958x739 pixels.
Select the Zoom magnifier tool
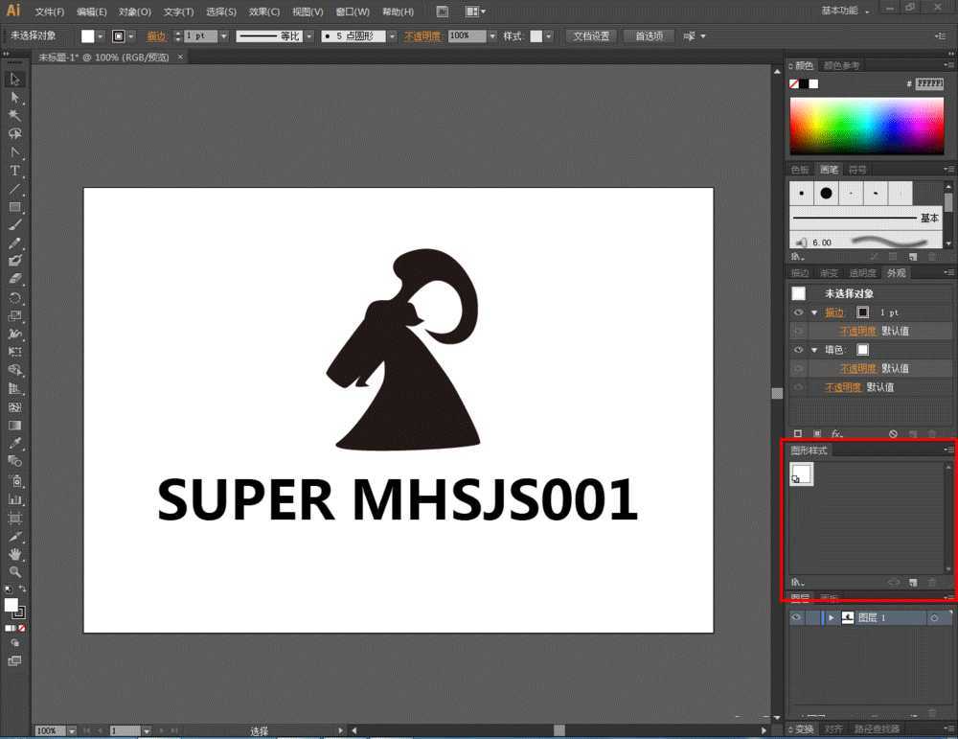click(14, 572)
